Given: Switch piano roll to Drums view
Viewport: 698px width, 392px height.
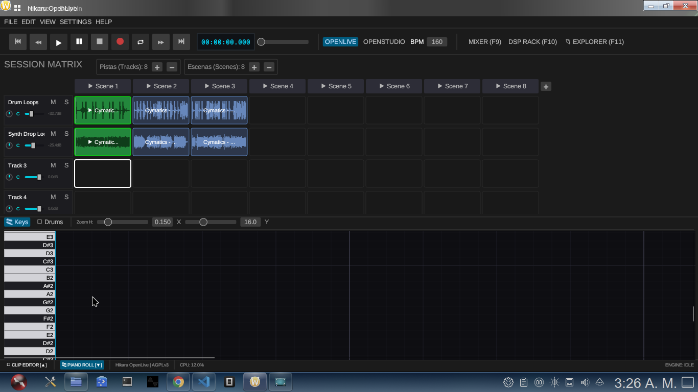Looking at the screenshot, I should [50, 222].
